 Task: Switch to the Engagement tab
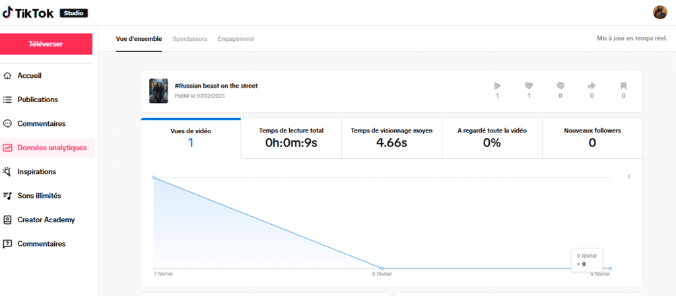click(x=236, y=39)
